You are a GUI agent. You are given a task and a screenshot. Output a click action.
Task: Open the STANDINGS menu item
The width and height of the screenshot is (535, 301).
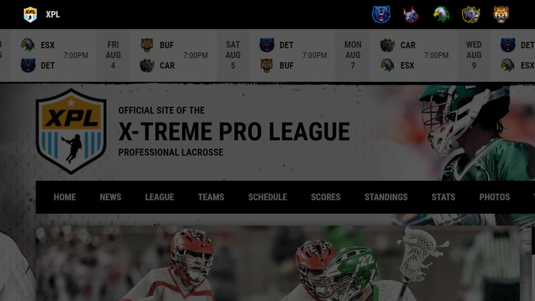click(386, 197)
